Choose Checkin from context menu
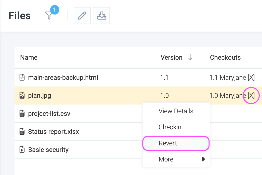 tap(176, 127)
